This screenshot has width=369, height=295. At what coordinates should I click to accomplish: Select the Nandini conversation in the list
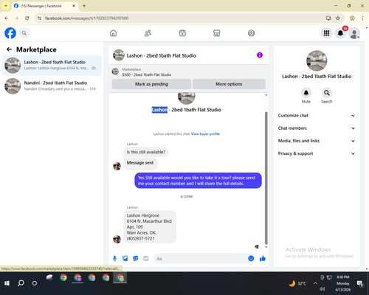coord(52,86)
